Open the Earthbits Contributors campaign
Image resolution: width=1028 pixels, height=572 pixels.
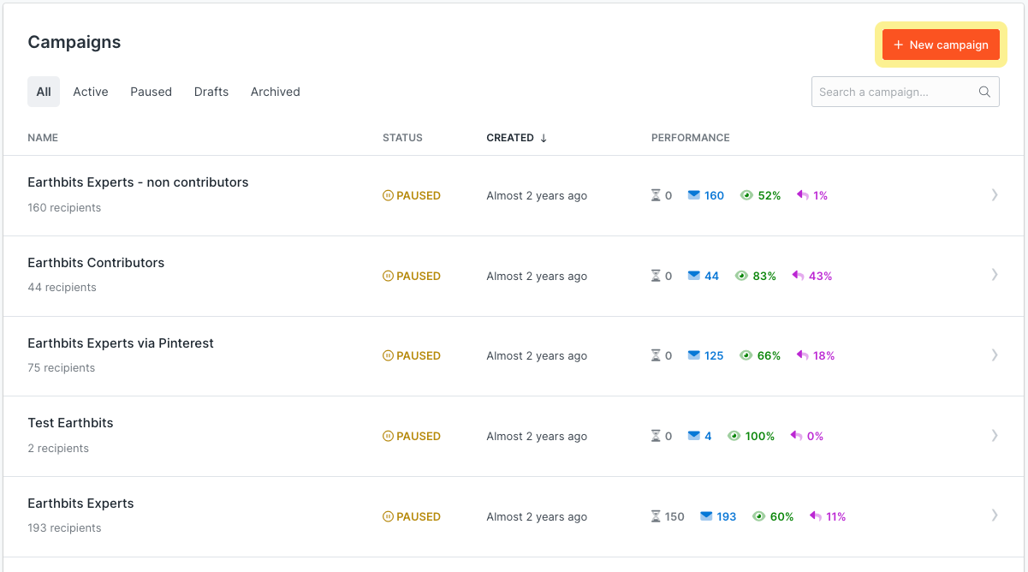96,263
